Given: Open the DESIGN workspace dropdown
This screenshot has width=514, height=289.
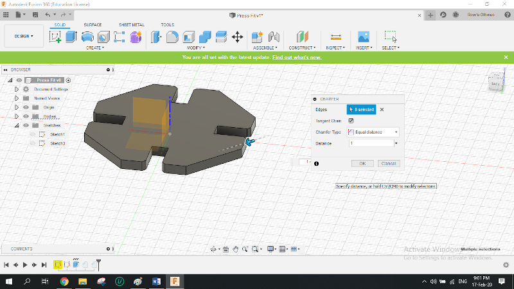Looking at the screenshot, I should (24, 36).
